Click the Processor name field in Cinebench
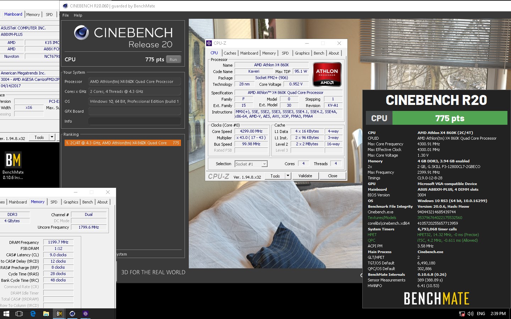The height and width of the screenshot is (319, 511). (134, 82)
